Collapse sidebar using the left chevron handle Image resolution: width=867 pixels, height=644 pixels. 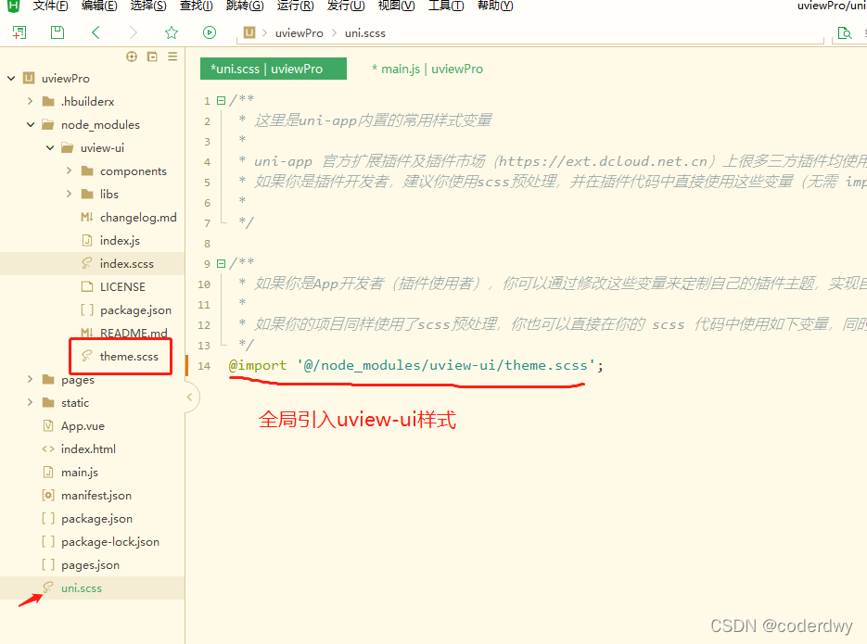click(190, 398)
